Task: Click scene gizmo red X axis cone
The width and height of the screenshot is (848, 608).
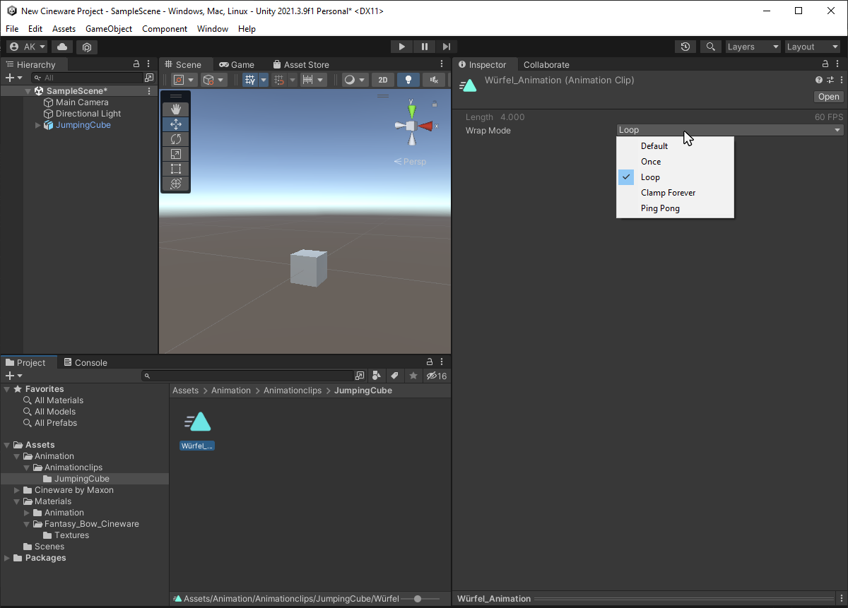Action: [425, 126]
